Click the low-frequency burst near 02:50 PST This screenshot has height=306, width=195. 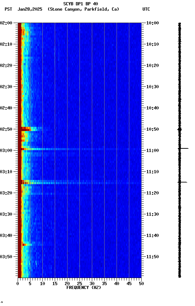click(30, 129)
